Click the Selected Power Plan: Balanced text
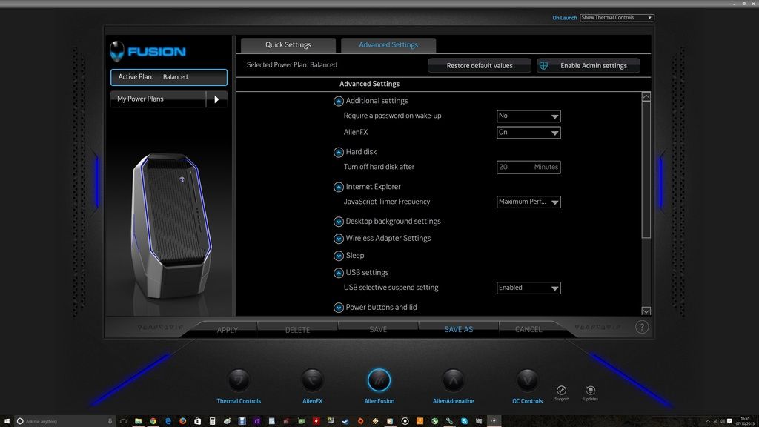 pos(292,65)
